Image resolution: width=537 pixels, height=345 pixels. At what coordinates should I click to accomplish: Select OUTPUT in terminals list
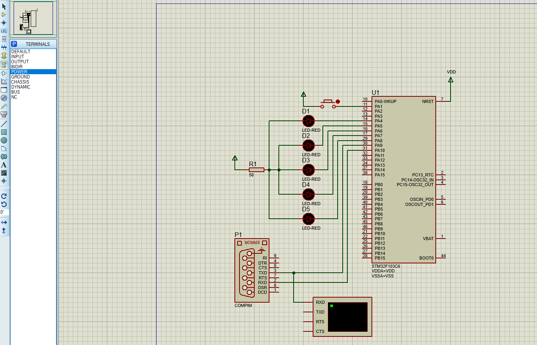coord(33,61)
